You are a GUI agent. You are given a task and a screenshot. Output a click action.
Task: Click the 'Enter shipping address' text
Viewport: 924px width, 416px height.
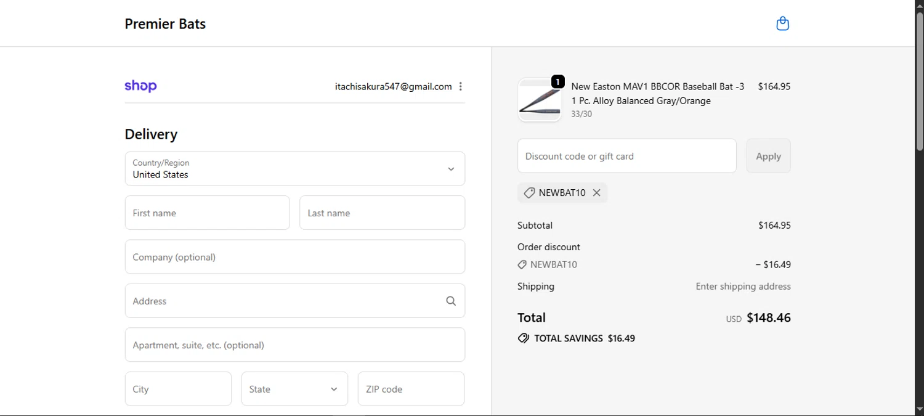(x=743, y=287)
